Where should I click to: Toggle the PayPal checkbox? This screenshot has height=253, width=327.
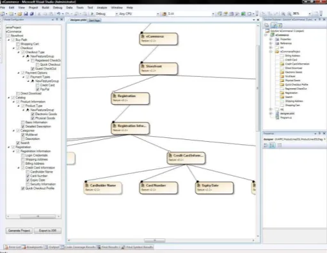tap(38, 89)
